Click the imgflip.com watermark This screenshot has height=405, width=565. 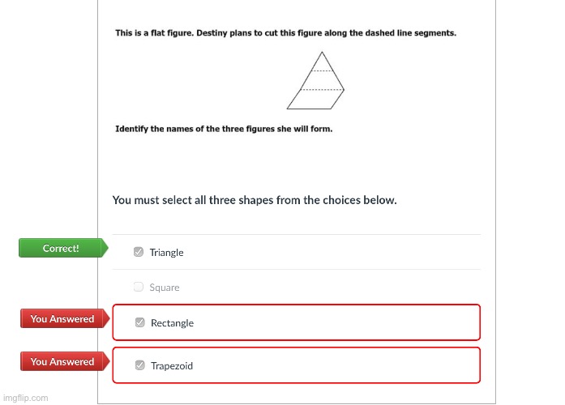pos(26,398)
